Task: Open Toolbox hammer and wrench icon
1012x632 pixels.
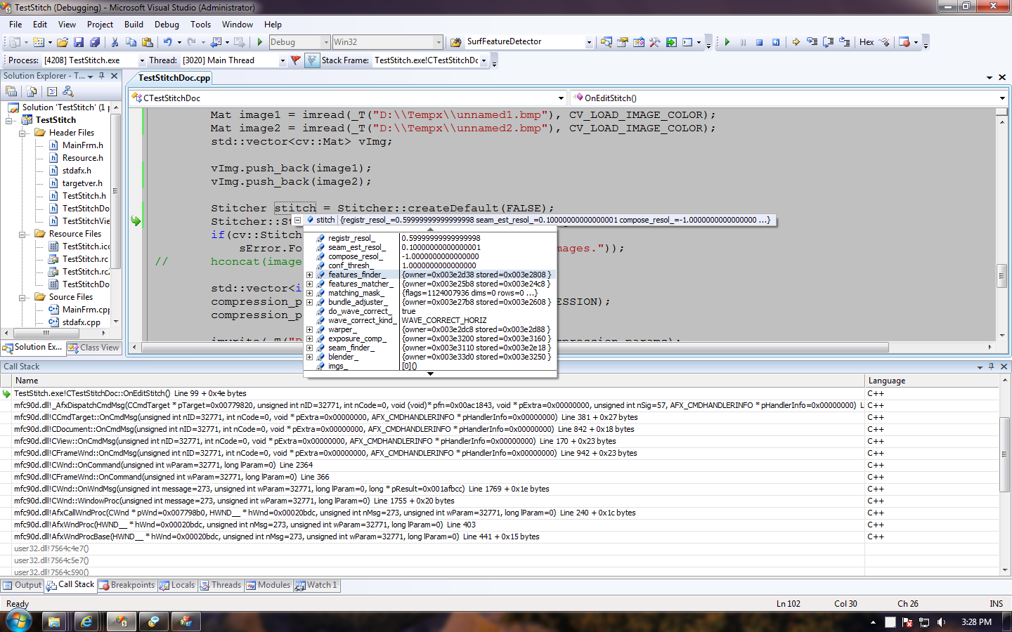Action: 655,42
